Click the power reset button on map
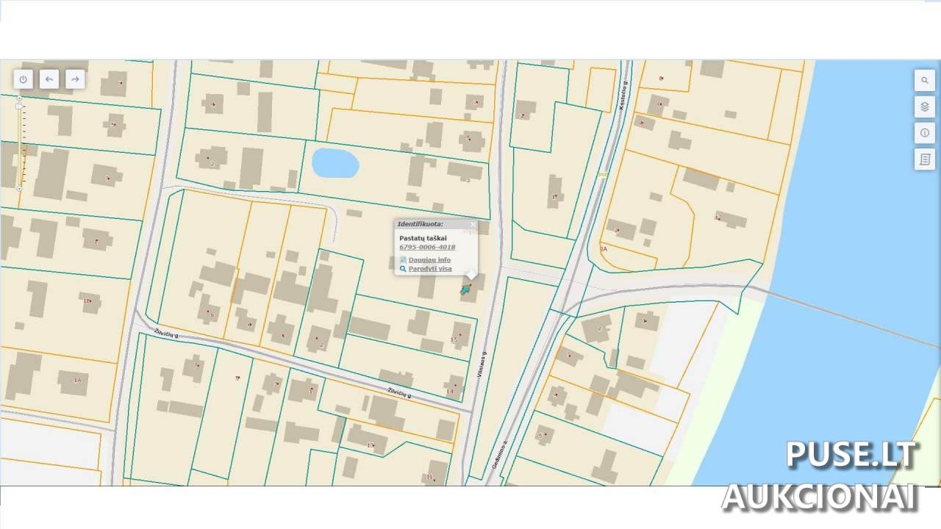The height and width of the screenshot is (529, 941). [24, 79]
